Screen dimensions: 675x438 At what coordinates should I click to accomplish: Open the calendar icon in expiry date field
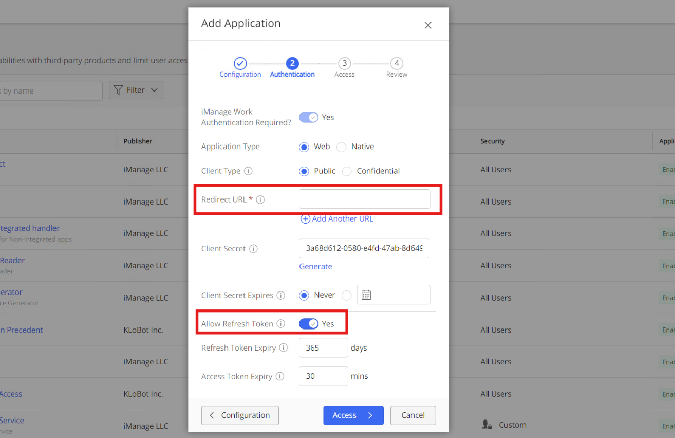click(366, 295)
